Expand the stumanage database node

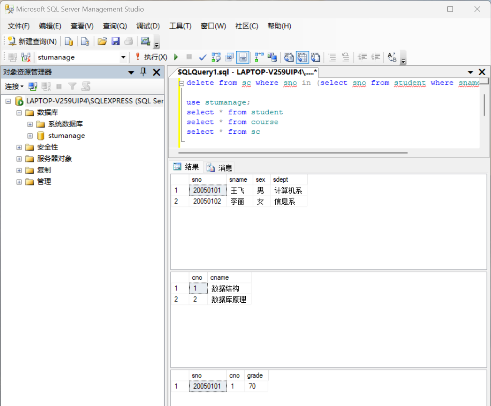pyautogui.click(x=30, y=136)
